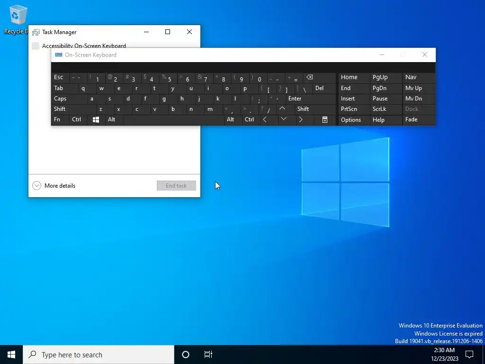This screenshot has height=364, width=485.
Task: Tap the letter q key
Action: click(87, 88)
